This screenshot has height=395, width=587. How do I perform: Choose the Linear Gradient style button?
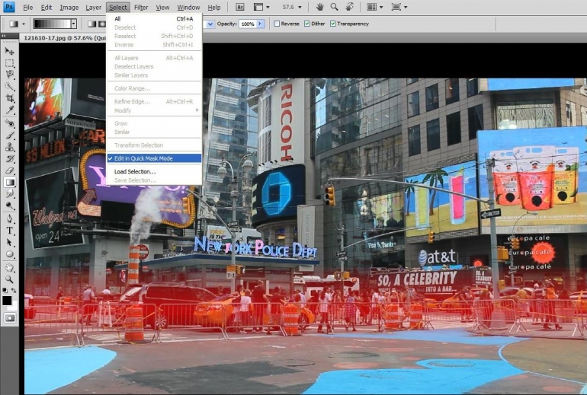click(91, 24)
